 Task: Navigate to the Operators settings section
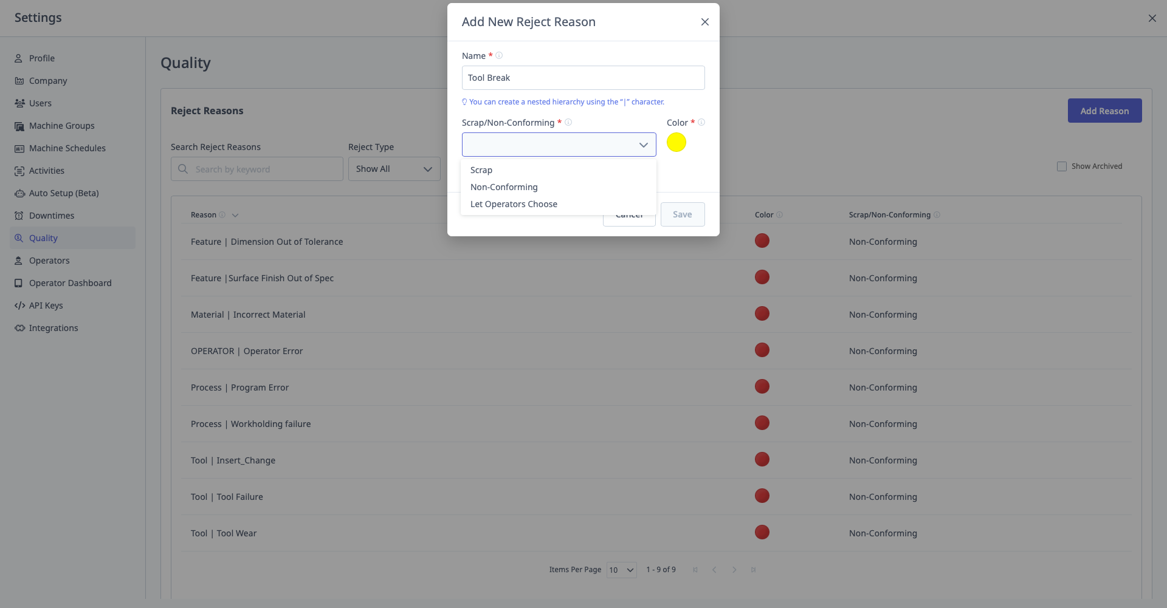point(49,260)
